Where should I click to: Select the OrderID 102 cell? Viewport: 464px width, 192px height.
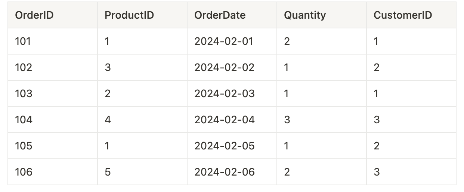[53, 67]
